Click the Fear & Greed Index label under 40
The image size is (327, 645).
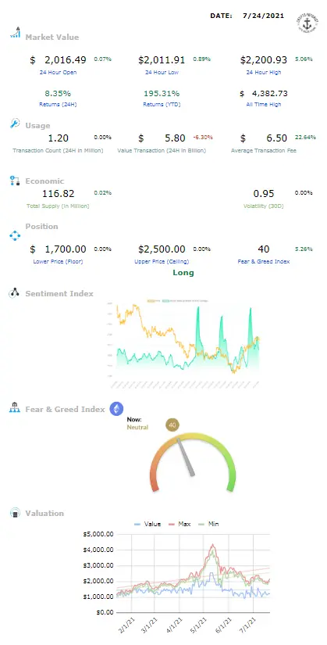pyautogui.click(x=264, y=261)
